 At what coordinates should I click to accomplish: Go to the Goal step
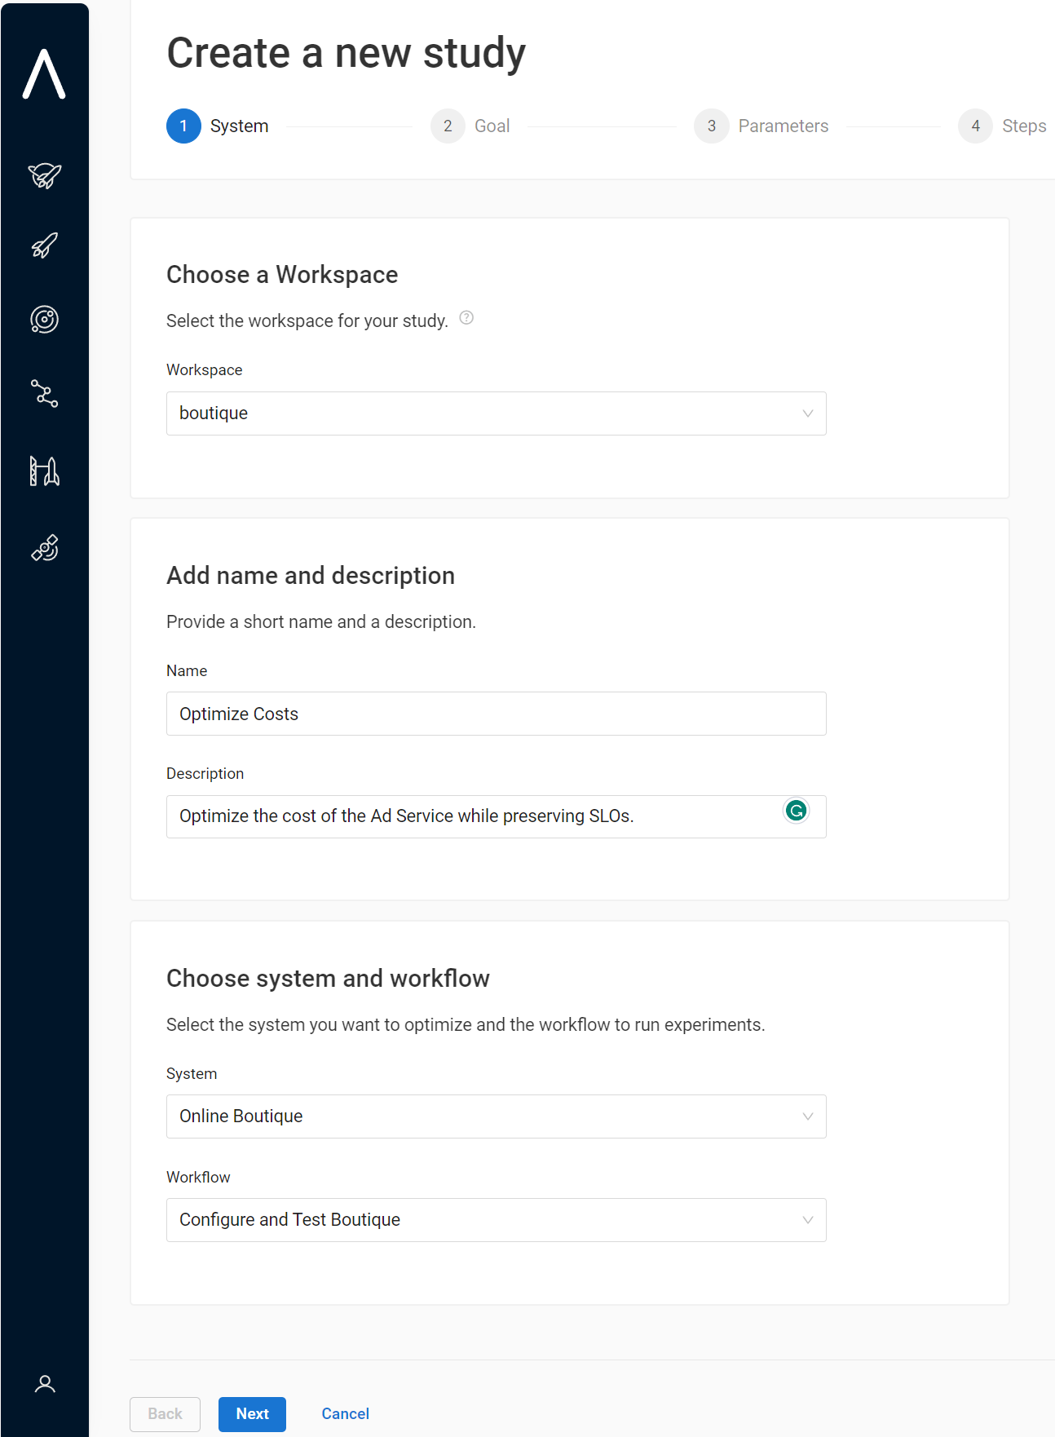tap(470, 126)
